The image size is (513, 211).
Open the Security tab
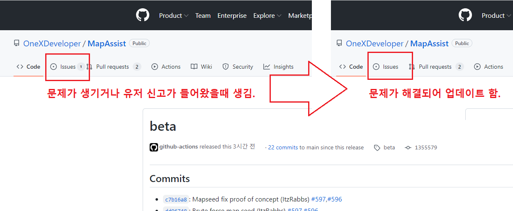(238, 67)
